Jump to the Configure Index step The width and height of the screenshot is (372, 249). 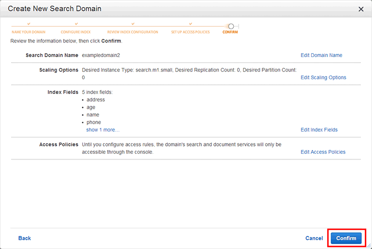pyautogui.click(x=76, y=32)
